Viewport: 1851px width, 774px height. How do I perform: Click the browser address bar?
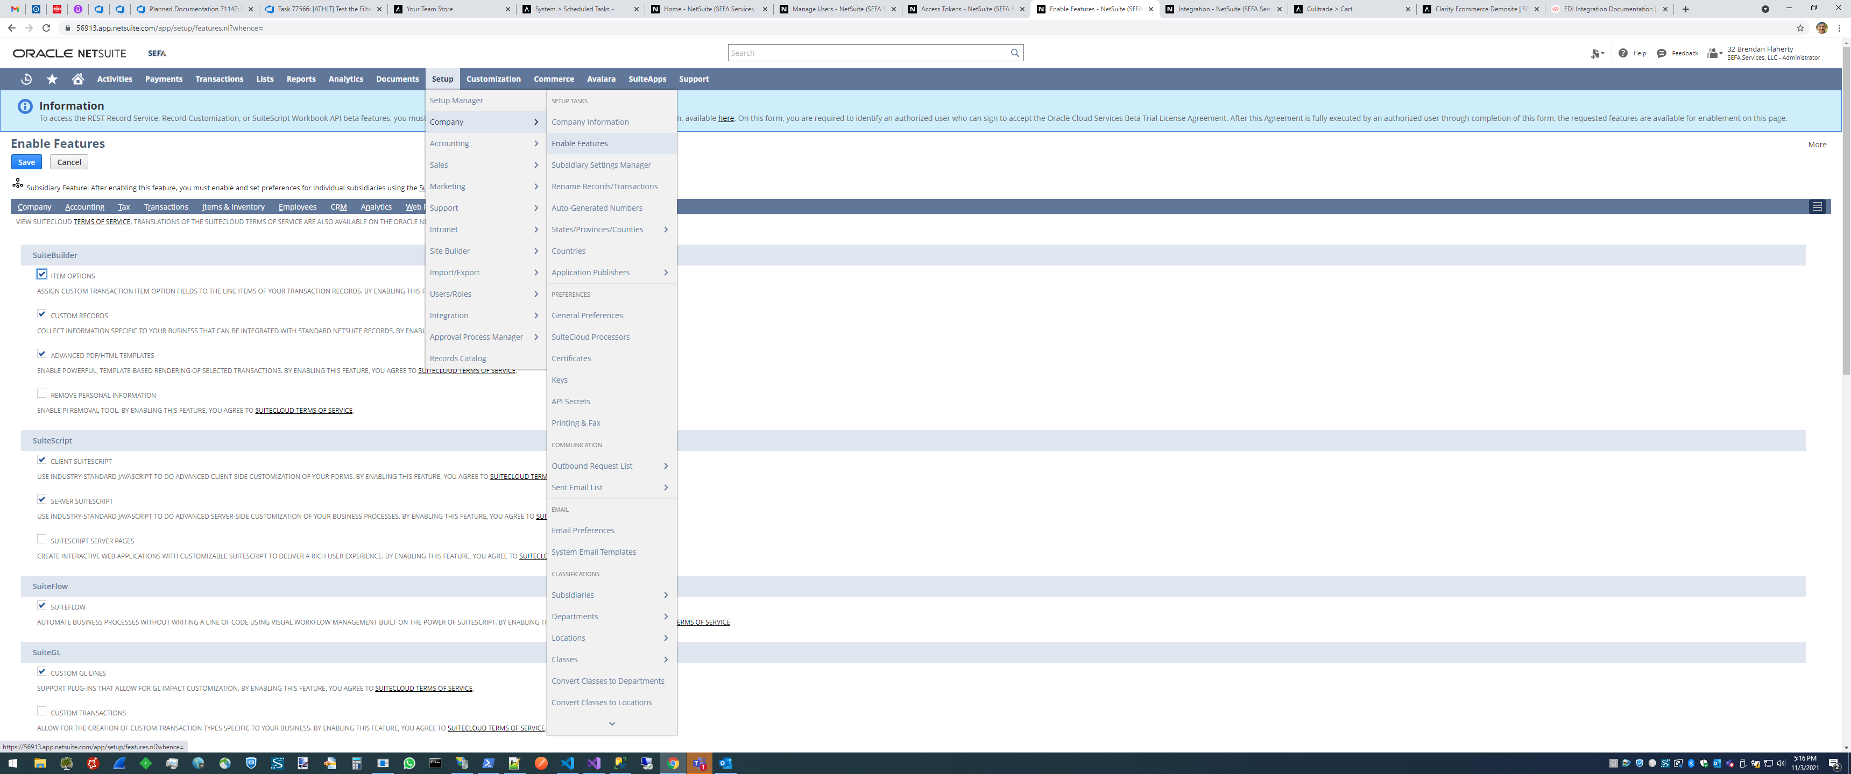pyautogui.click(x=927, y=28)
